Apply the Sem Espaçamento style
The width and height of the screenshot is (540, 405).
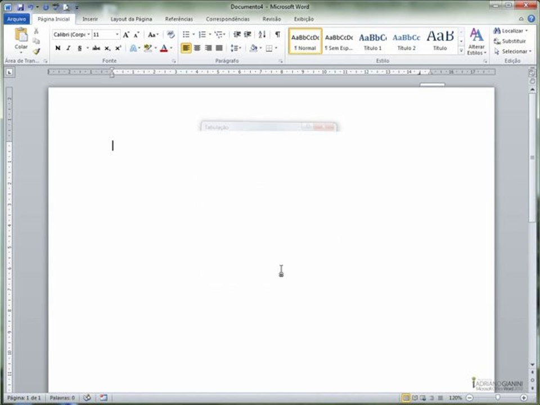(339, 41)
